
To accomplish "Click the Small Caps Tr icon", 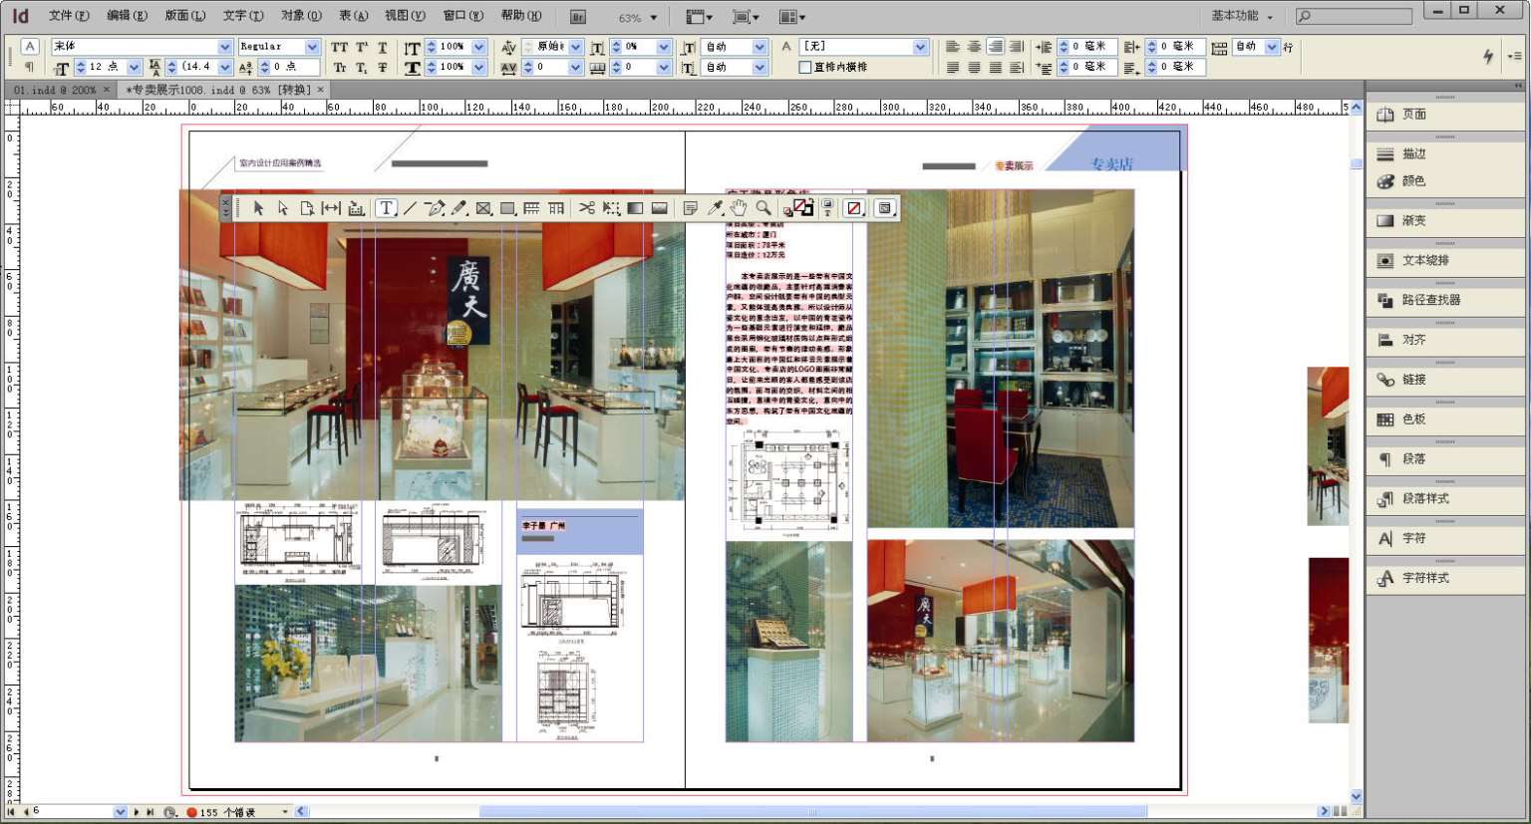I will 340,68.
